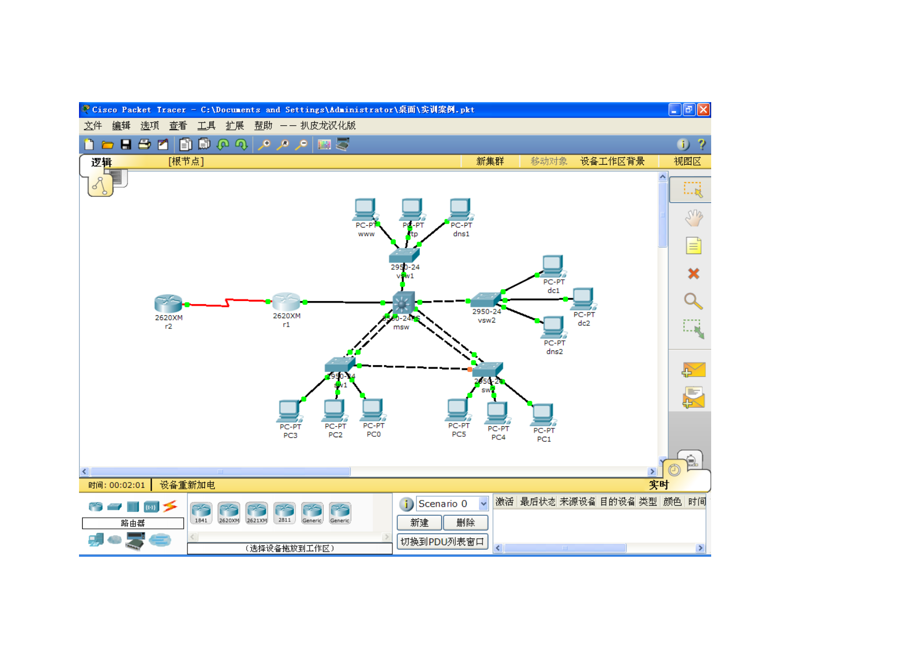Image resolution: width=924 pixels, height=653 pixels.
Task: Open the 帮助 menu
Action: tap(263, 126)
